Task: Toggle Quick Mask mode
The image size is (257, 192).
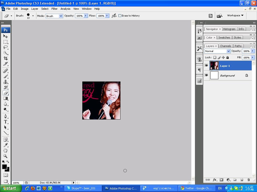Action: pos(6,175)
